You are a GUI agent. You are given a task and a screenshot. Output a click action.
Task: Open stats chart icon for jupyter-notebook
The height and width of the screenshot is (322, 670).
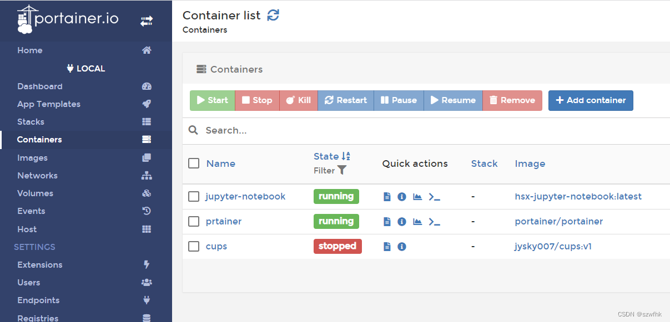(x=417, y=197)
